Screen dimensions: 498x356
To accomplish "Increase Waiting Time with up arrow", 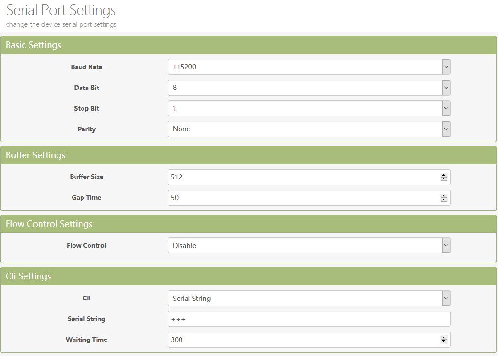I will [443, 338].
